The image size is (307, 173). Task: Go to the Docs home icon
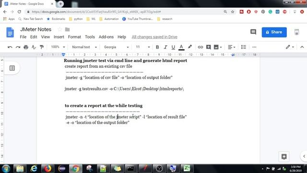tap(10, 32)
